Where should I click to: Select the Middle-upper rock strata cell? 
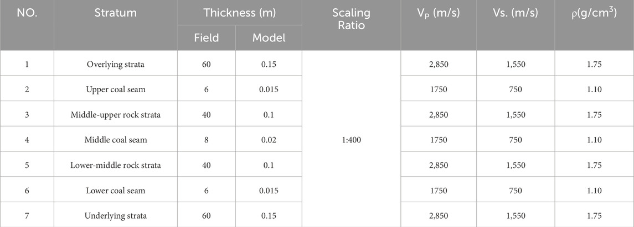pos(116,115)
